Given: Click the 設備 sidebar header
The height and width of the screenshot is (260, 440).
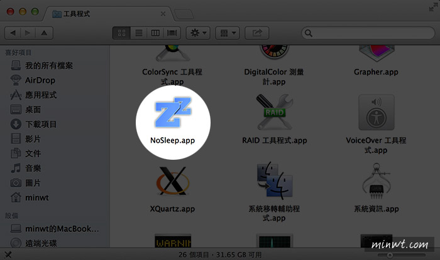Looking at the screenshot, I should pyautogui.click(x=12, y=216).
